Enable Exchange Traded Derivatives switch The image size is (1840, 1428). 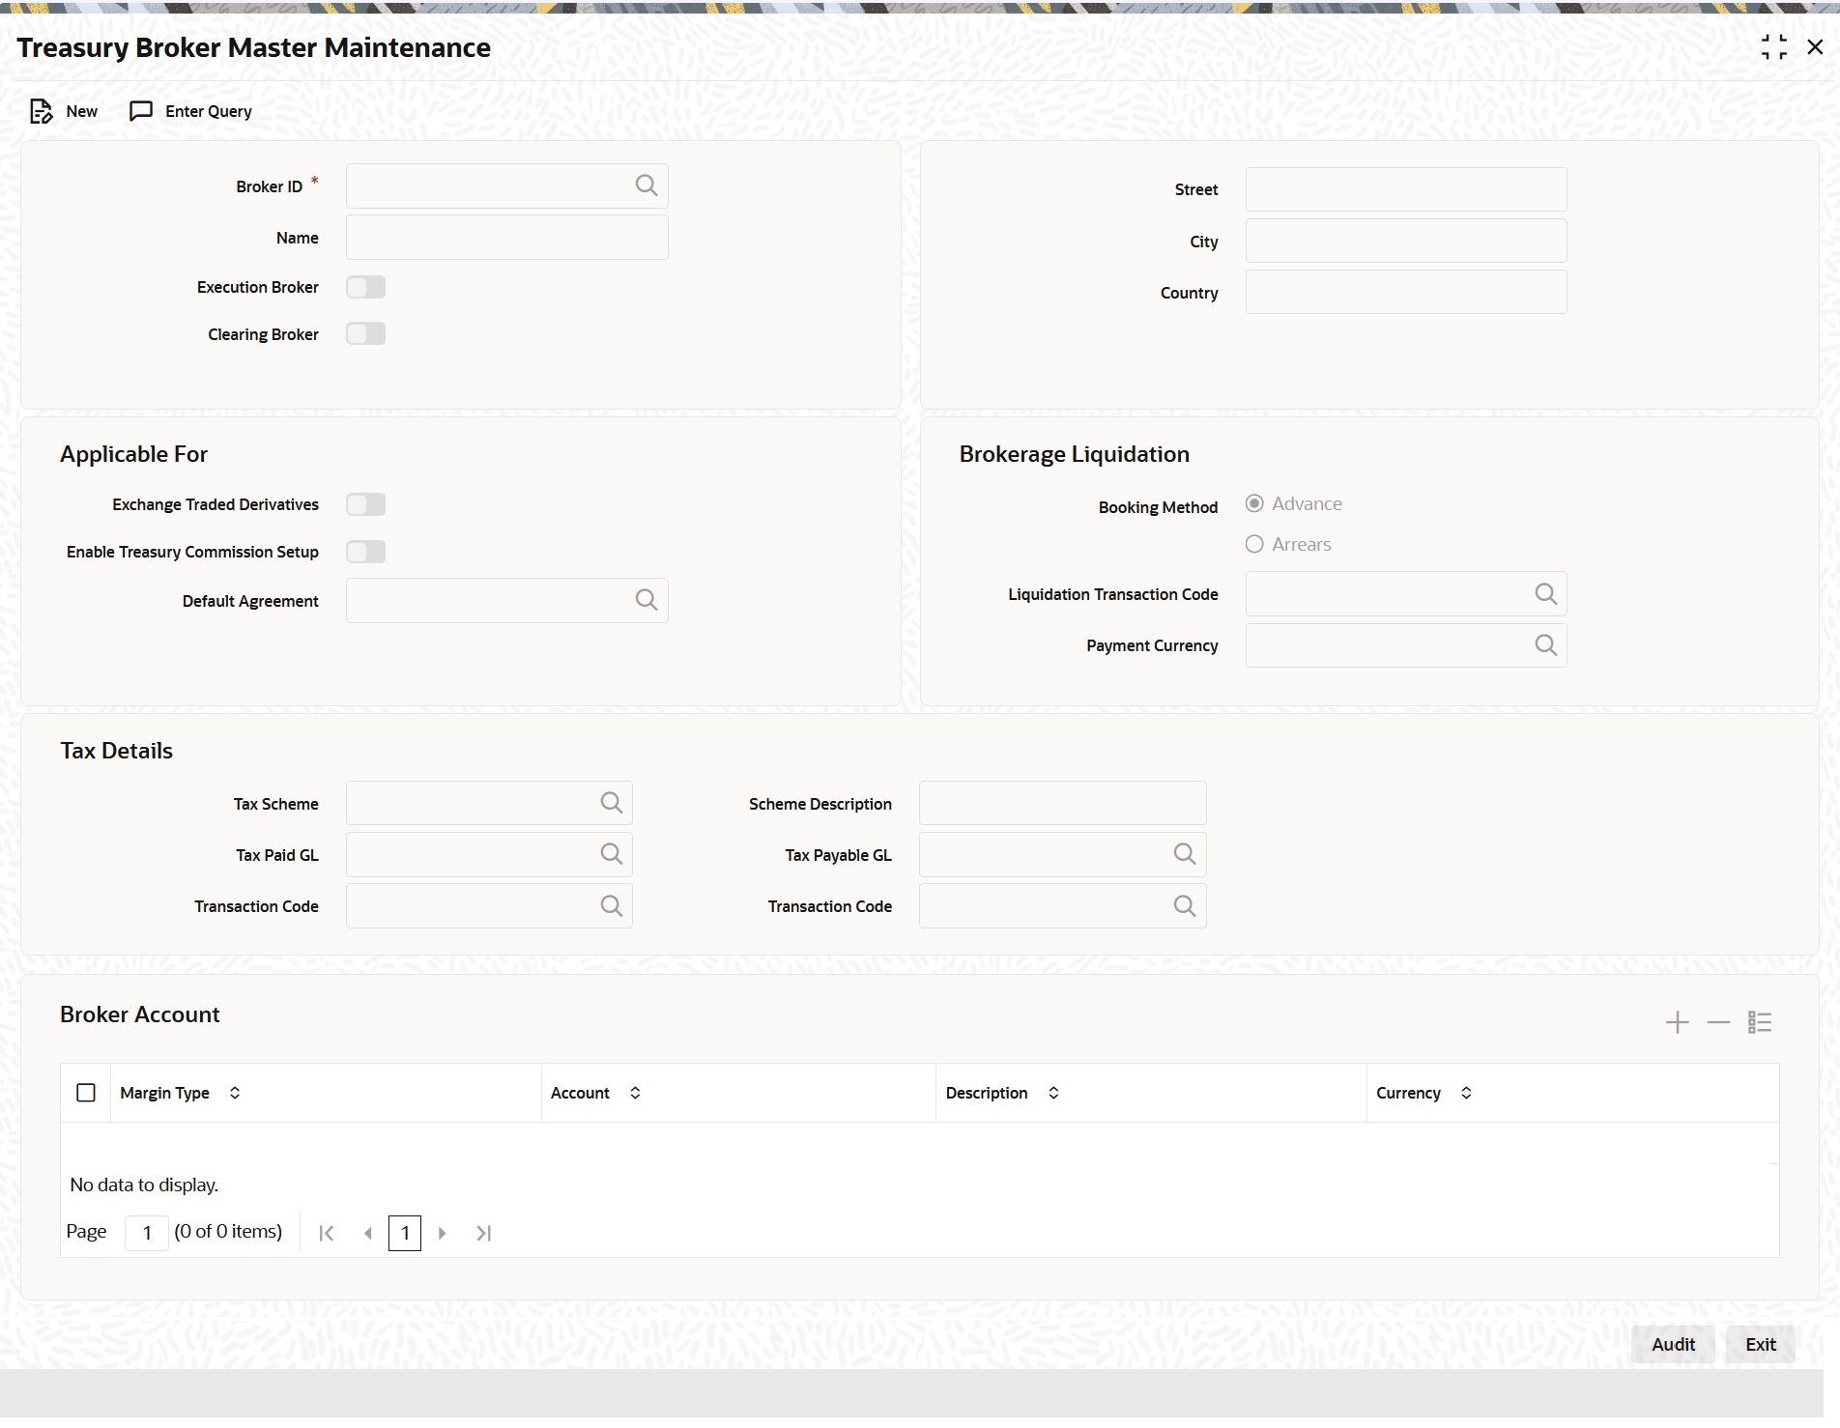(x=366, y=504)
